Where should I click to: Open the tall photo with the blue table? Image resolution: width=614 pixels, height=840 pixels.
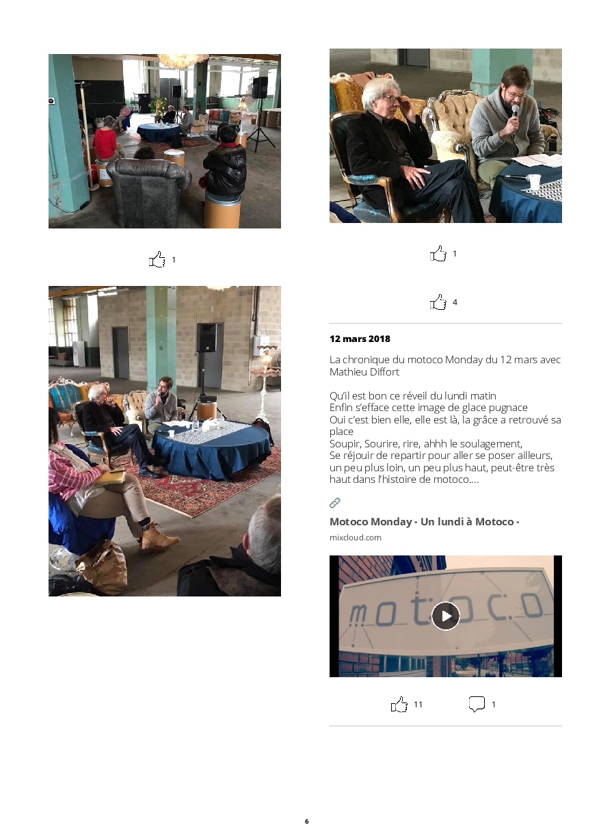pyautogui.click(x=165, y=441)
